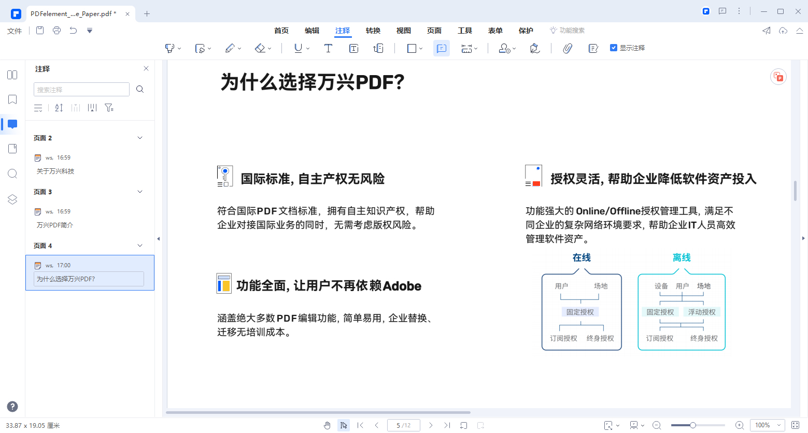Select the hand pan tool in status bar
Viewport: 808px width, 433px height.
pyautogui.click(x=327, y=425)
